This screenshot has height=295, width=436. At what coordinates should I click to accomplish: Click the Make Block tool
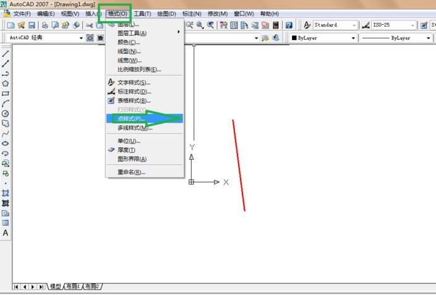(x=6, y=174)
